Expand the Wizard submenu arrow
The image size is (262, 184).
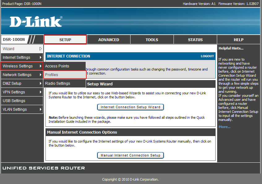(41, 49)
